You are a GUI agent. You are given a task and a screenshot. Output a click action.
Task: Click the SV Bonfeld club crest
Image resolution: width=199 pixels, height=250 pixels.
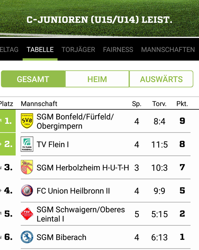[27, 121]
